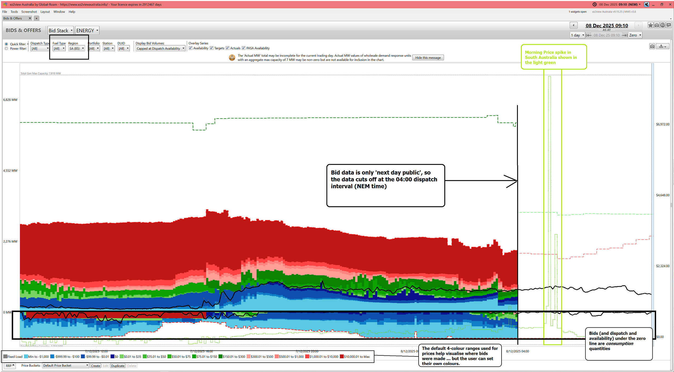The image size is (674, 372).
Task: Jump to start of range arrow
Action: point(589,35)
